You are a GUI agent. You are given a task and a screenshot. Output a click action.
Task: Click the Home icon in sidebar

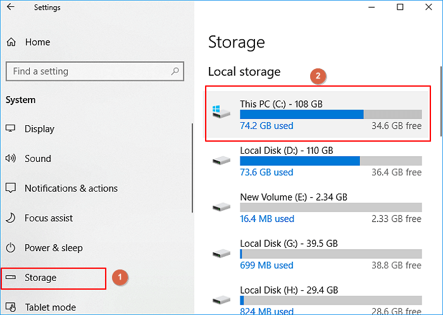pos(11,42)
